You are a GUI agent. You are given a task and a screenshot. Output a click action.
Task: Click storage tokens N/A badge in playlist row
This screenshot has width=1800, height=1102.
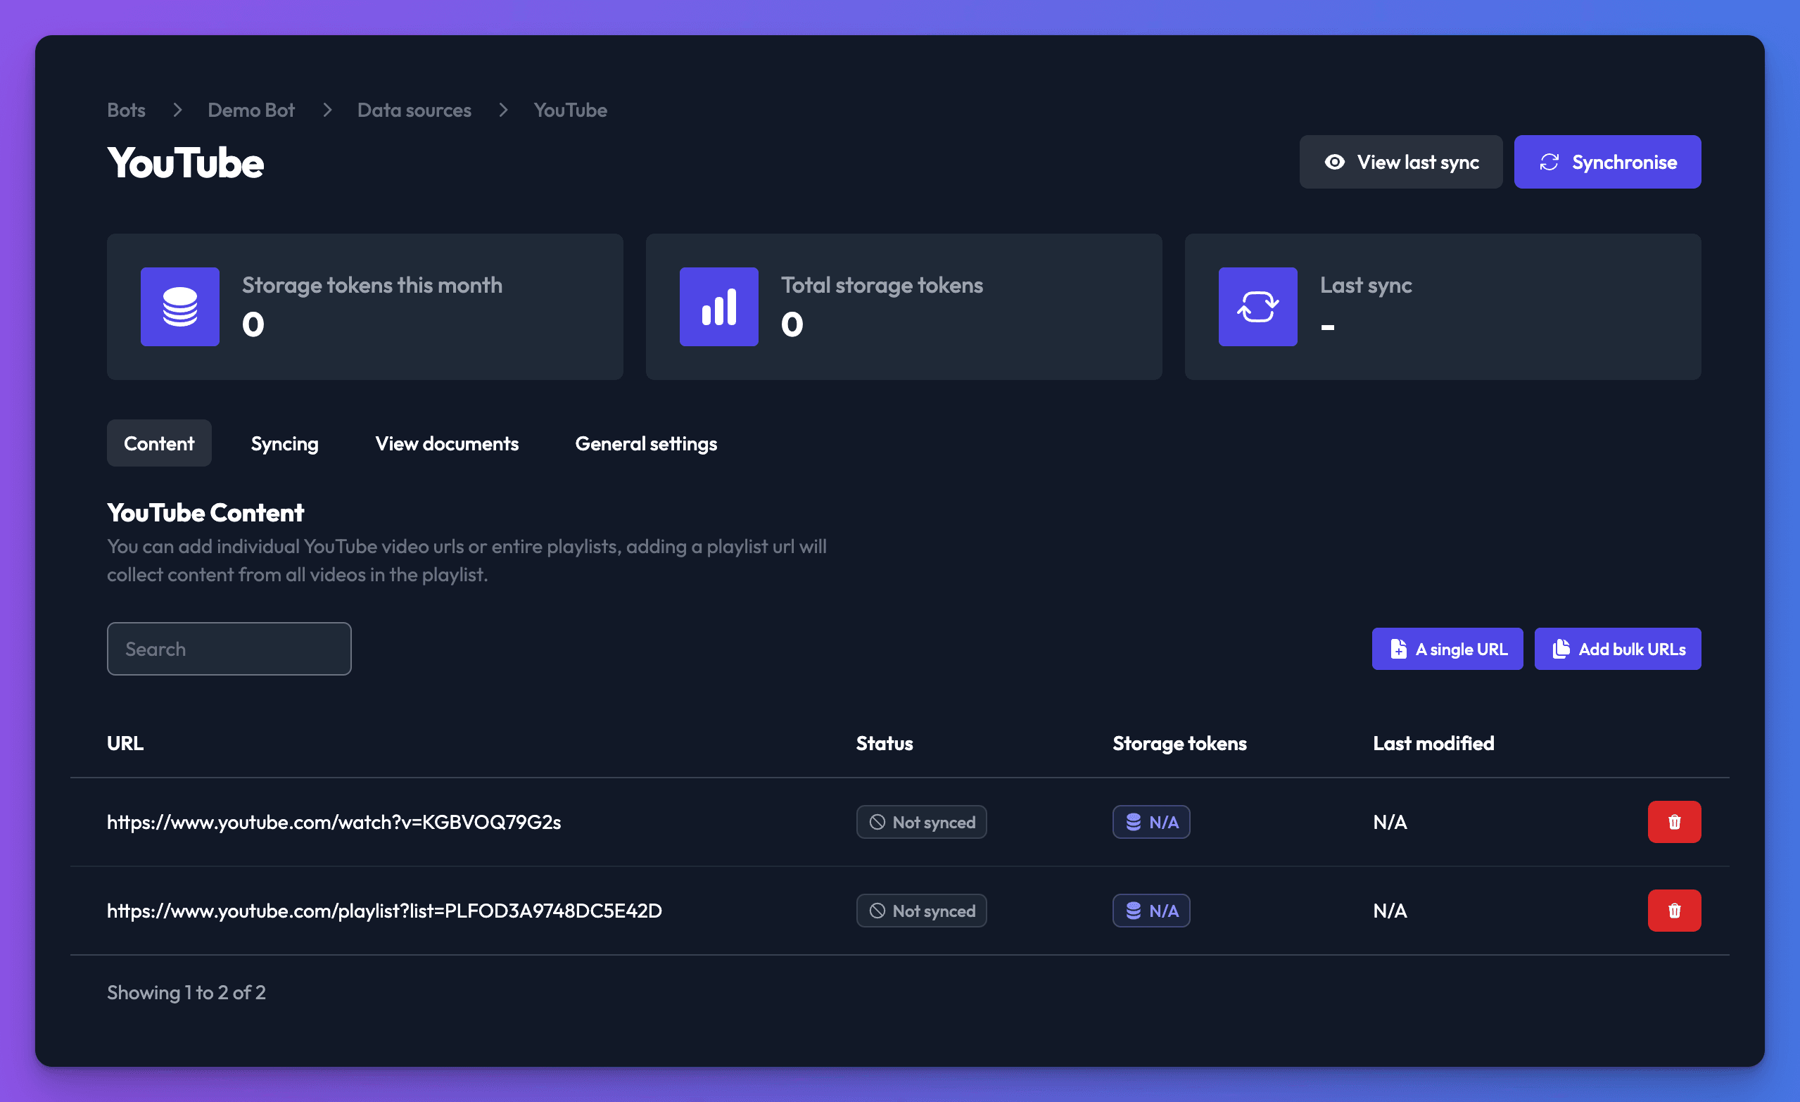[1151, 911]
